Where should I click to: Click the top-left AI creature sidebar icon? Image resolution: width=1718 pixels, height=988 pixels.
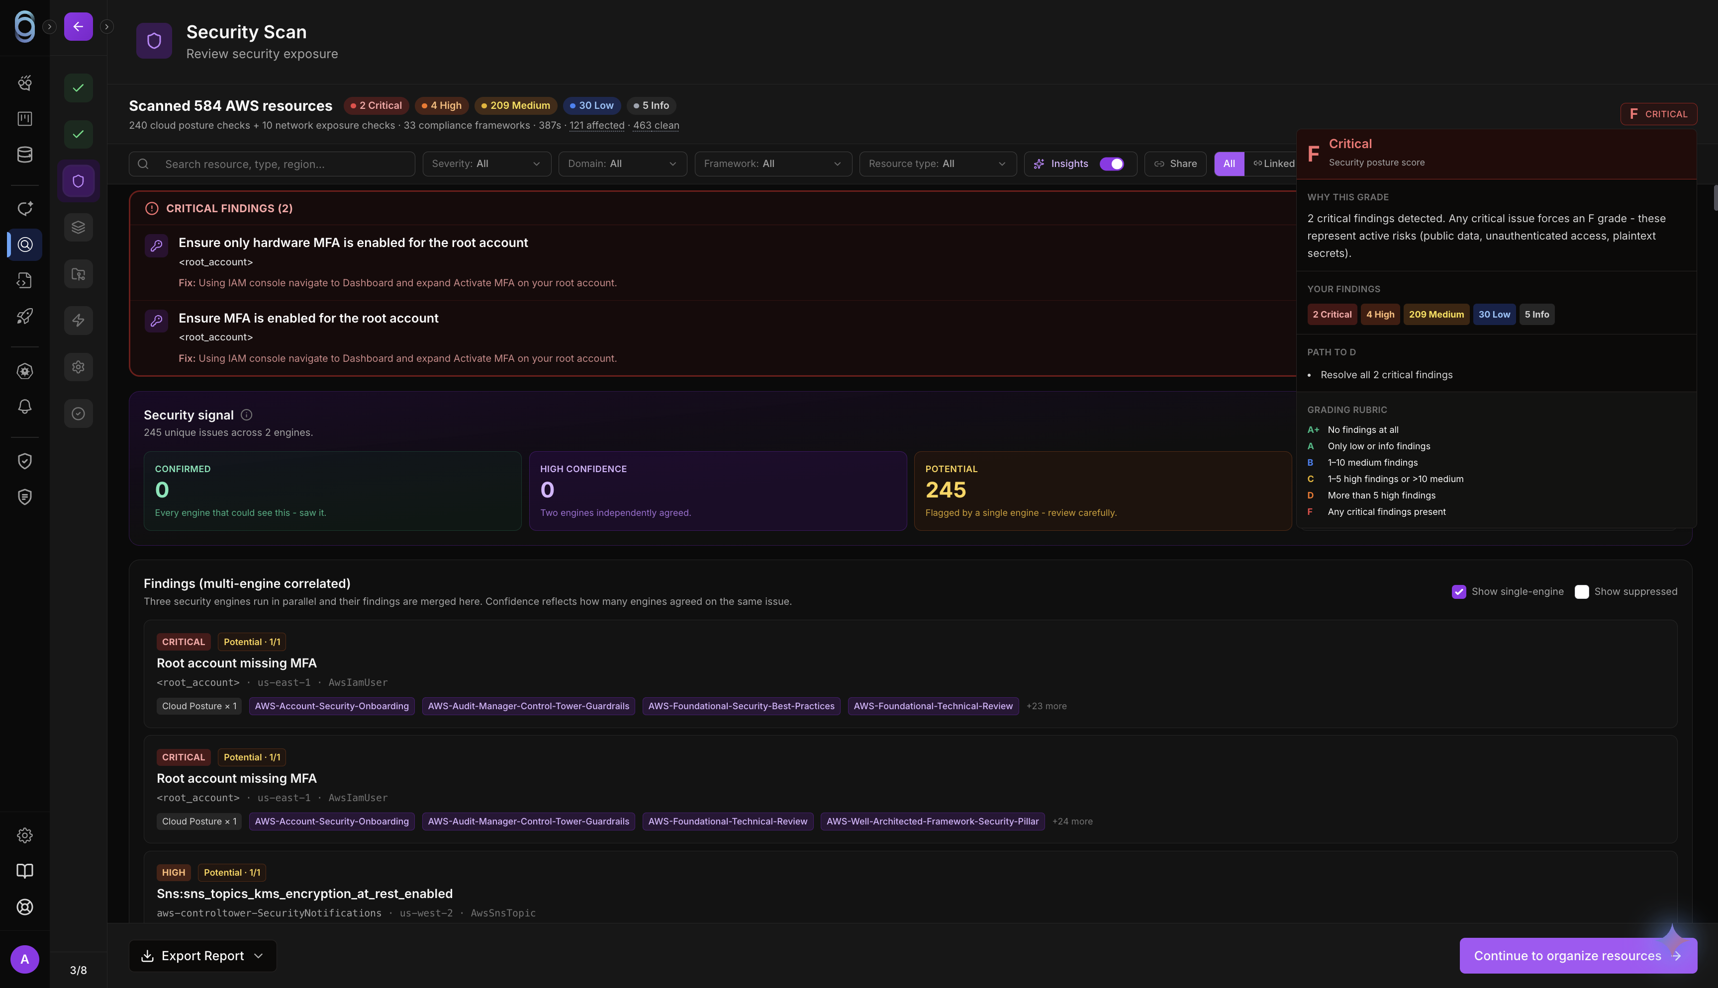[24, 83]
